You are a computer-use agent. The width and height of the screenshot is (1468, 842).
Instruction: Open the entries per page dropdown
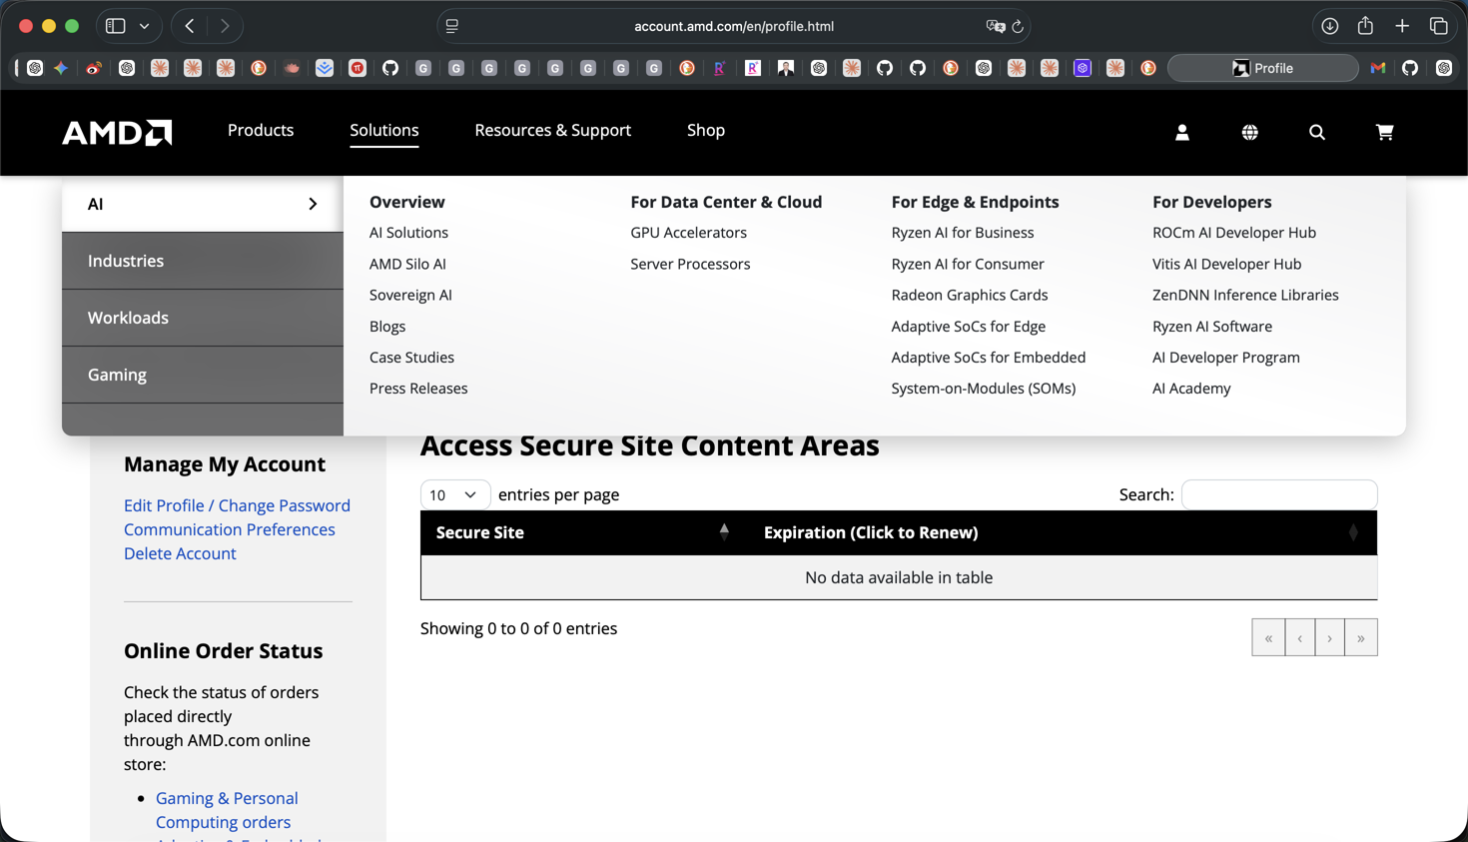(x=454, y=494)
